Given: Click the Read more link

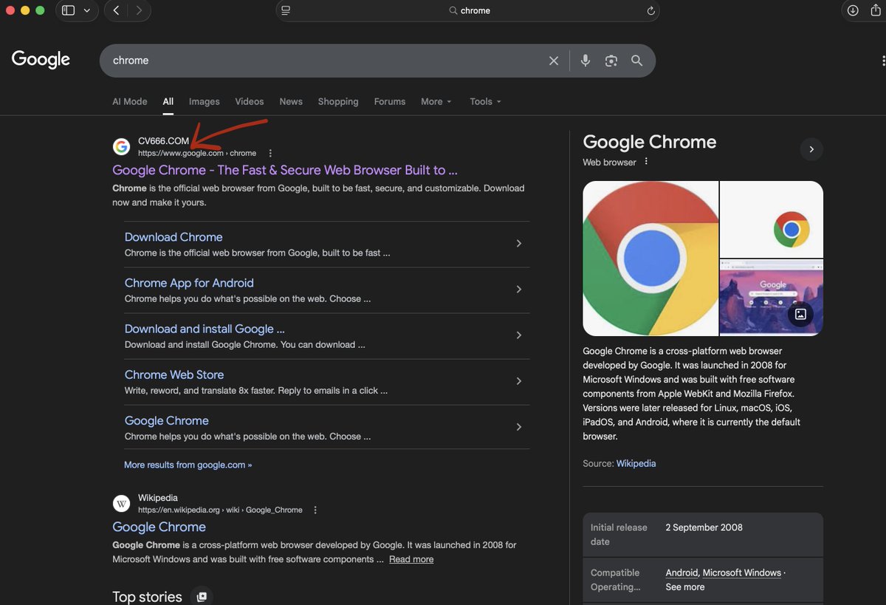Looking at the screenshot, I should (411, 559).
